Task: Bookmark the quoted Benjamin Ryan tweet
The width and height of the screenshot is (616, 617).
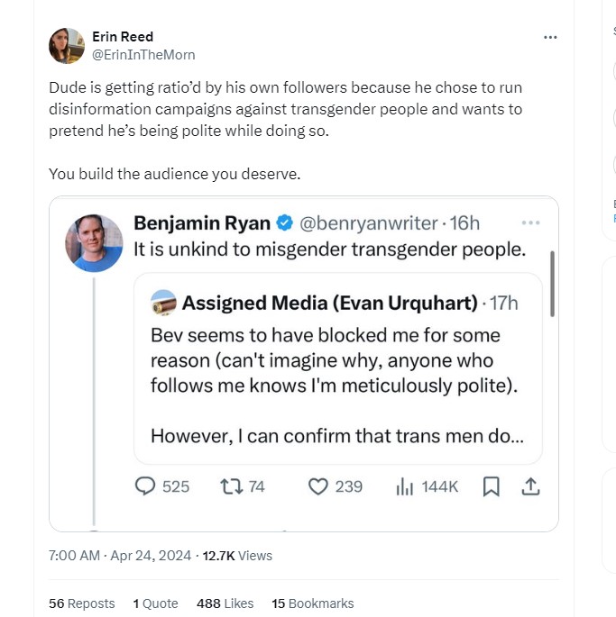Action: [x=491, y=486]
